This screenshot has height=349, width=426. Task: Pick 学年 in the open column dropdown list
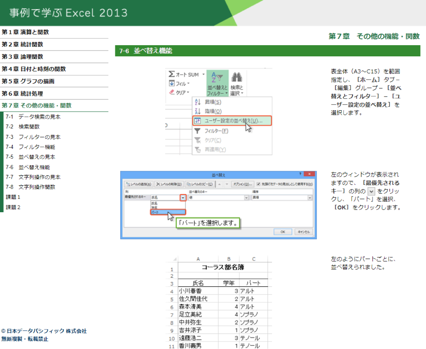168,208
